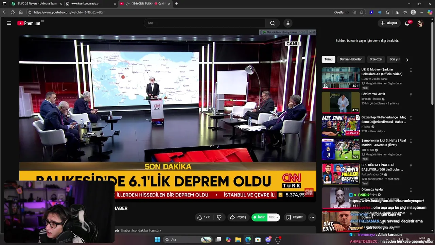Open Edge favorites list icon
This screenshot has height=245, width=435.
click(405, 12)
